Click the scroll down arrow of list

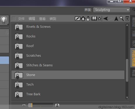127,98
